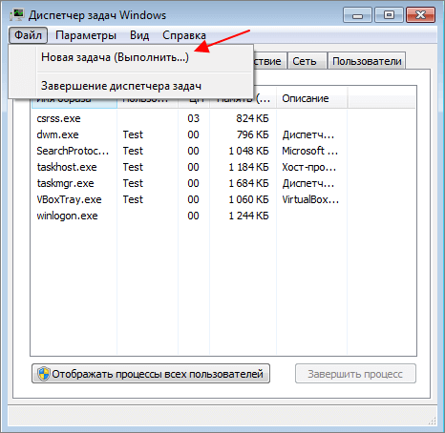Select the csrss.exe process row
445x433 pixels.
(222, 118)
